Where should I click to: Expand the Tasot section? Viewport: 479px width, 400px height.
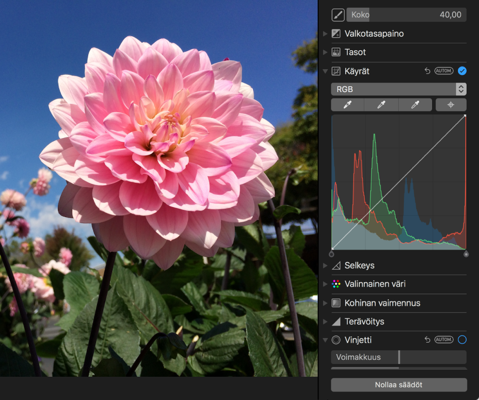coord(325,52)
